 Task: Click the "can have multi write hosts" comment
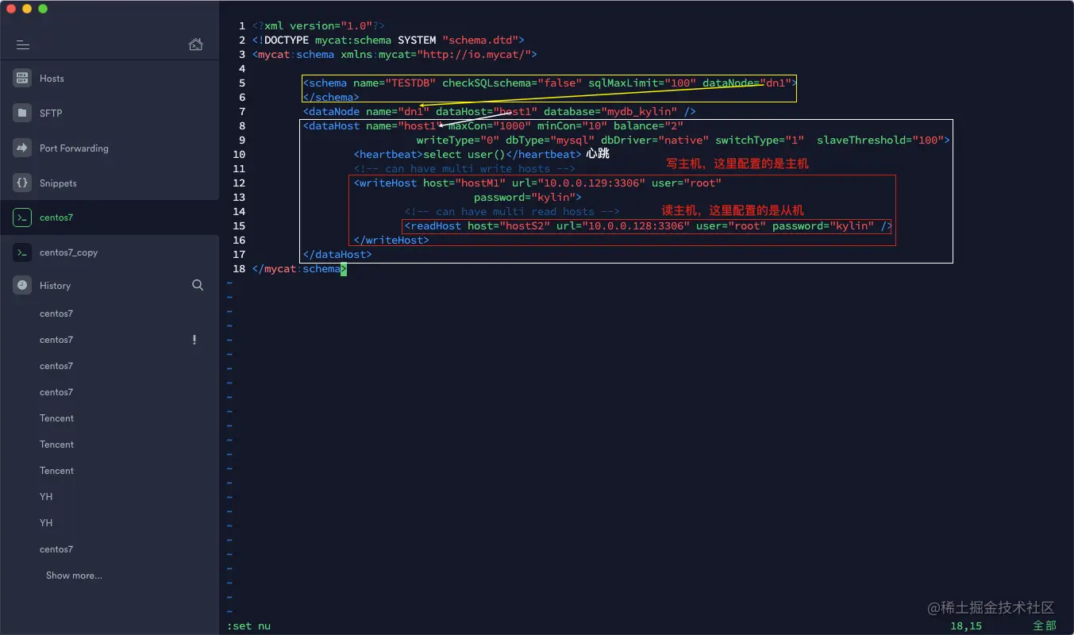coord(464,169)
